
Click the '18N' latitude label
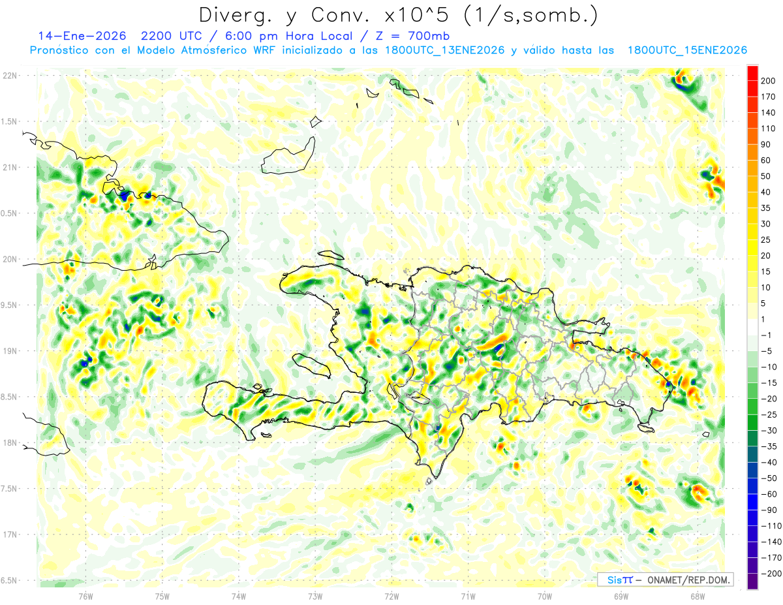pos(10,442)
